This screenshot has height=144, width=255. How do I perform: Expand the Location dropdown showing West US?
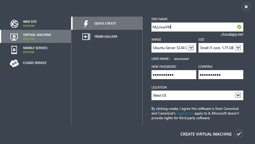pyautogui.click(x=197, y=96)
